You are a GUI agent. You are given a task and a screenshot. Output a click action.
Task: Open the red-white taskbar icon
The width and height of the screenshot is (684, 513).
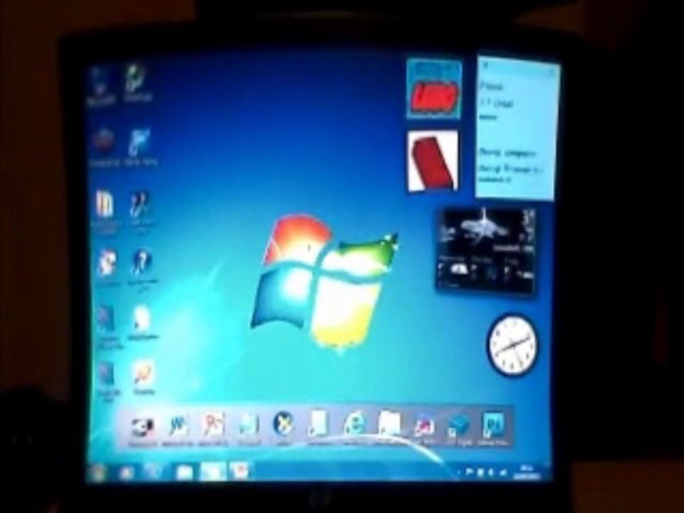click(x=239, y=472)
